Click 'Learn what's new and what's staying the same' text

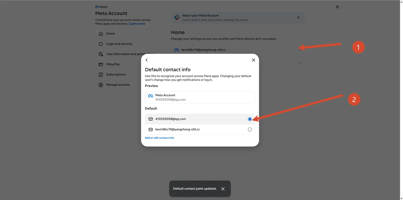coord(215,20)
